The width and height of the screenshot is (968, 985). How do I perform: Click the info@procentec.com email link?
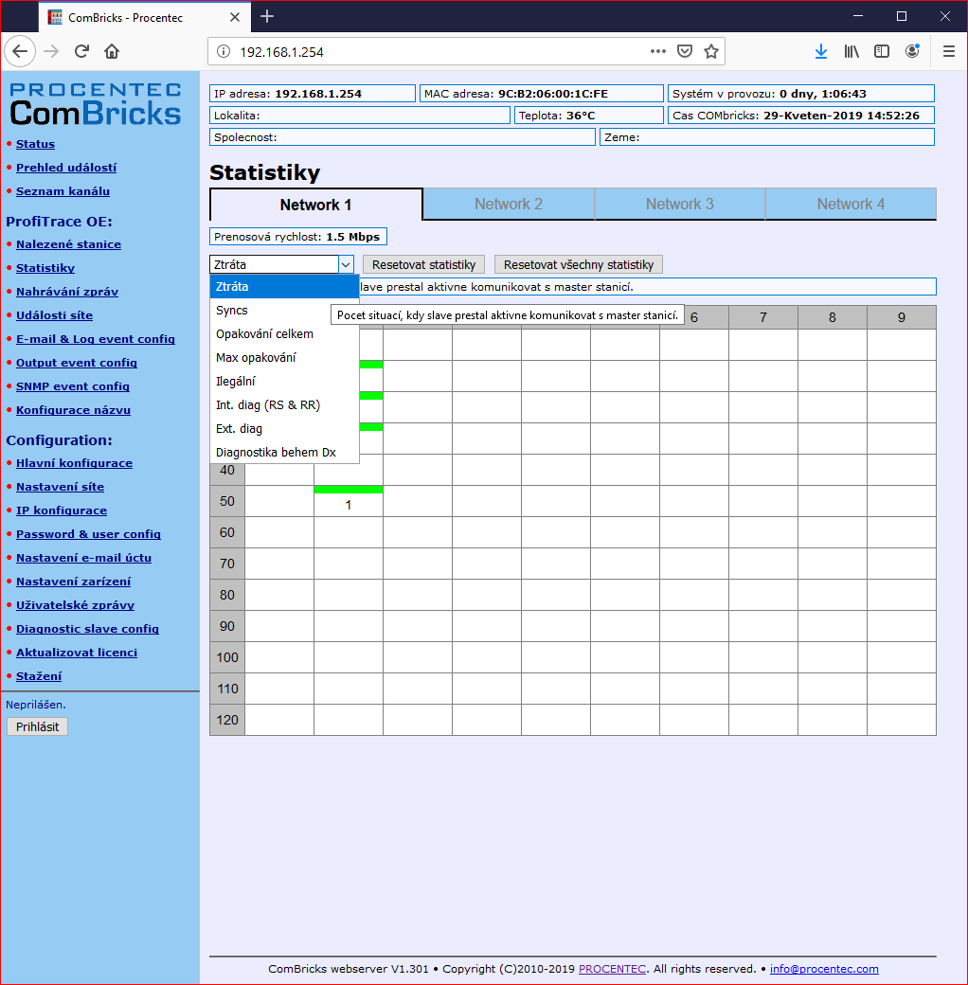824,969
